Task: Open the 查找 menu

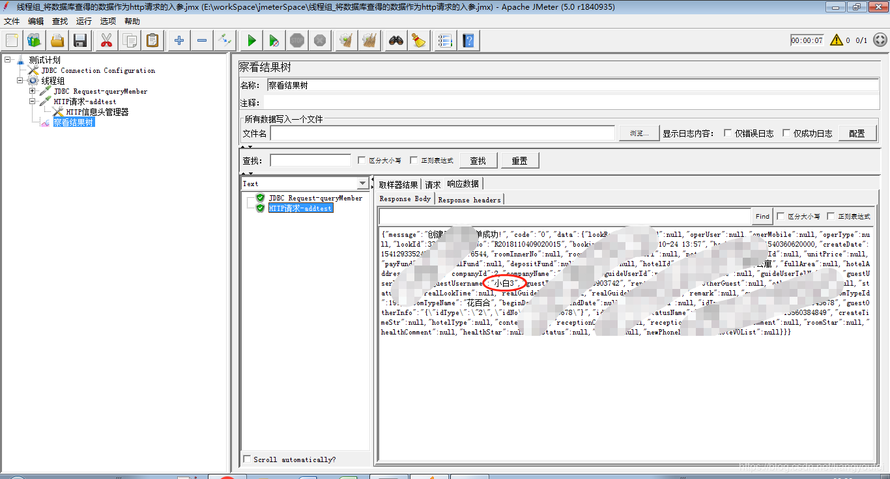Action: [x=60, y=21]
